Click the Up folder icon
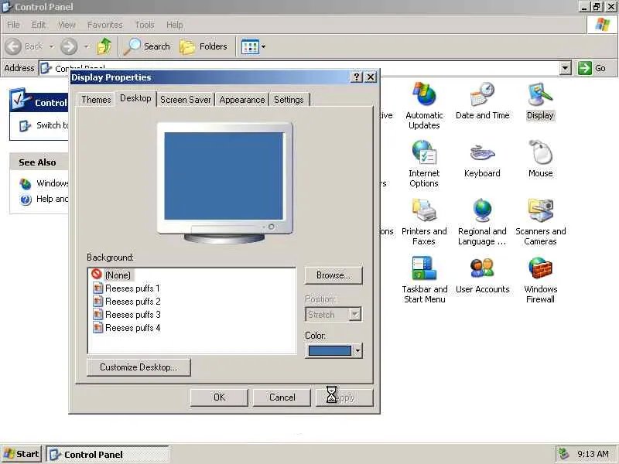The width and height of the screenshot is (619, 464). click(104, 46)
